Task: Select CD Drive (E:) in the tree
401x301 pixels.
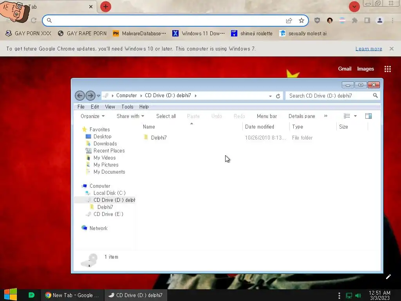Action: (108, 214)
